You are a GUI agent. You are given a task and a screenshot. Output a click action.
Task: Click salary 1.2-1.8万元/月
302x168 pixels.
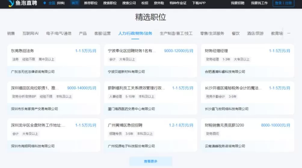tap(181, 125)
